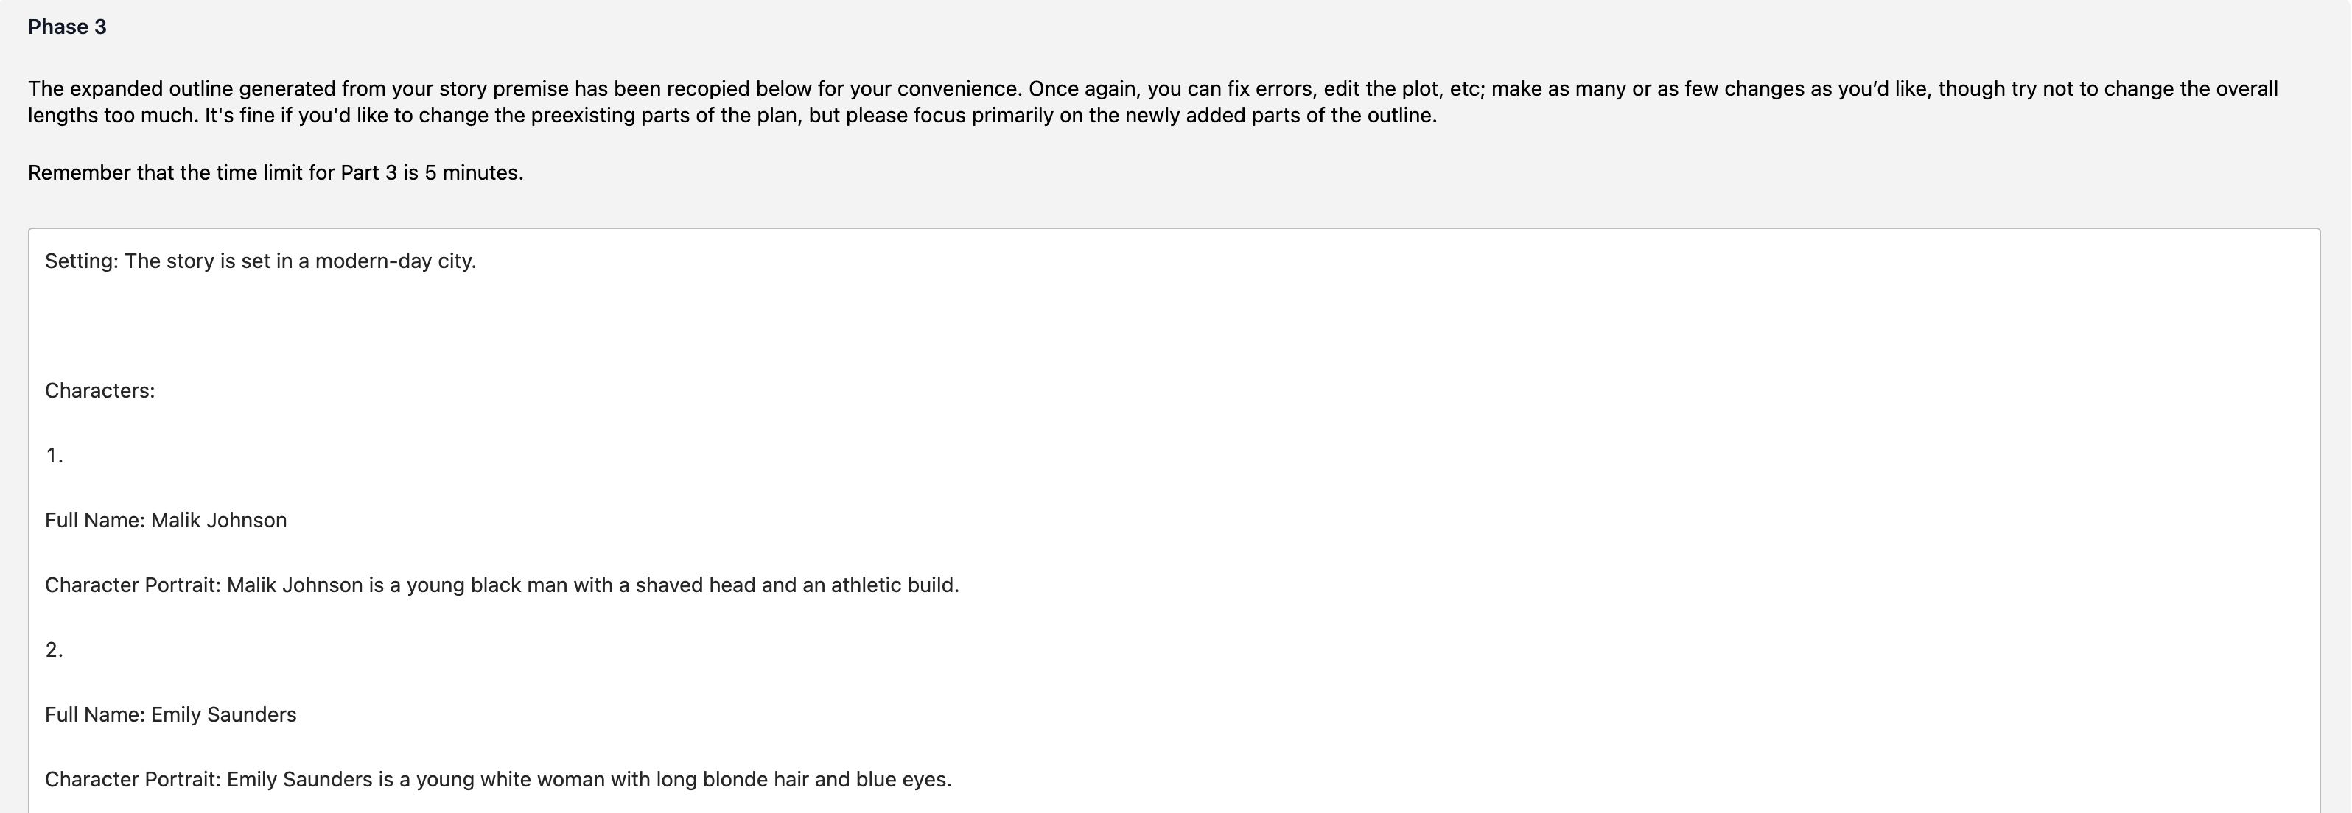Click the expanded outline instructions paragraph

1153,102
